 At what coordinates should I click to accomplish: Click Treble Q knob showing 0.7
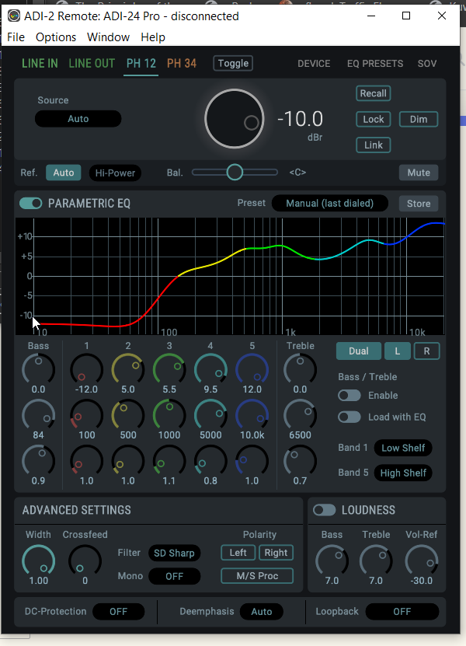coord(300,461)
